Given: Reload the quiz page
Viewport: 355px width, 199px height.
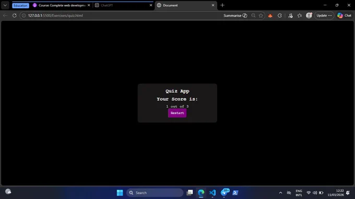Looking at the screenshot, I should pyautogui.click(x=14, y=16).
